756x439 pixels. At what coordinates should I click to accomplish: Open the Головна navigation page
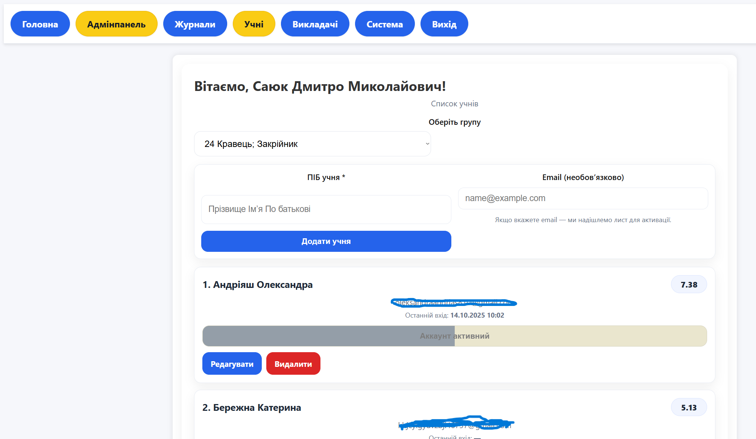(x=40, y=24)
